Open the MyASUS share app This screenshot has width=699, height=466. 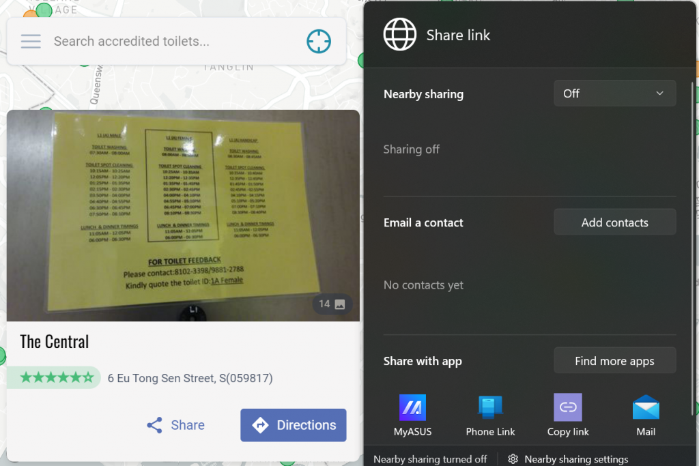point(412,408)
